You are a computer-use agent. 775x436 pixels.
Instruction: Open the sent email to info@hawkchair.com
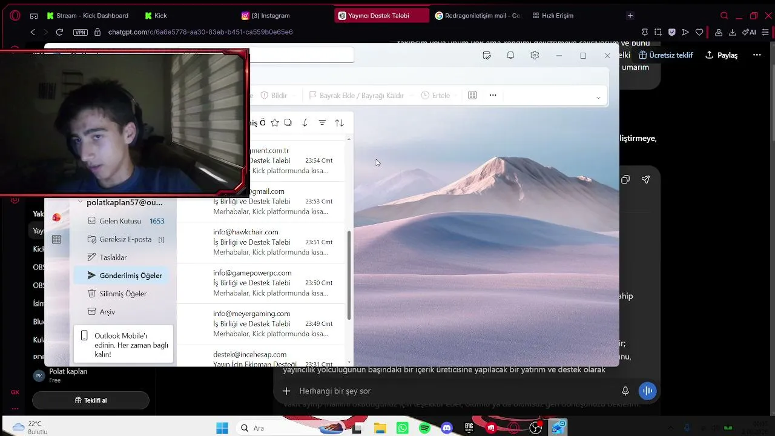[262, 242]
